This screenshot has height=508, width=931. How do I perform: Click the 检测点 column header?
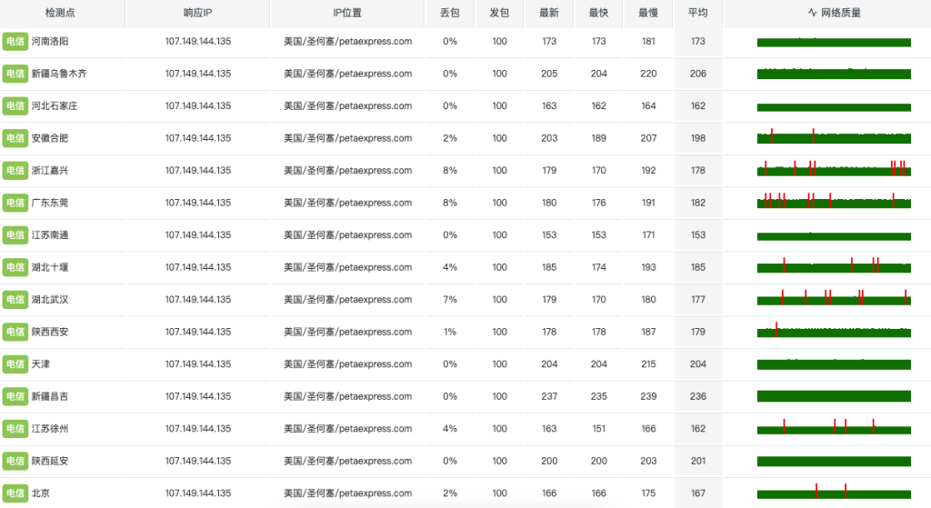tap(60, 13)
